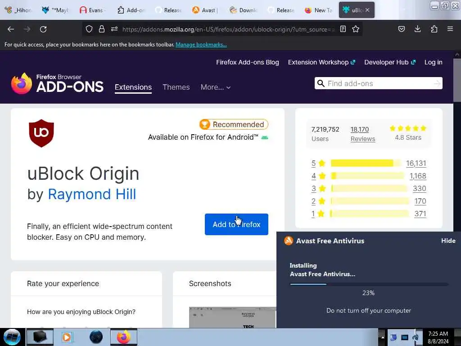This screenshot has height=346, width=461.
Task: Switch to the Downlo… browser tab
Action: click(243, 10)
